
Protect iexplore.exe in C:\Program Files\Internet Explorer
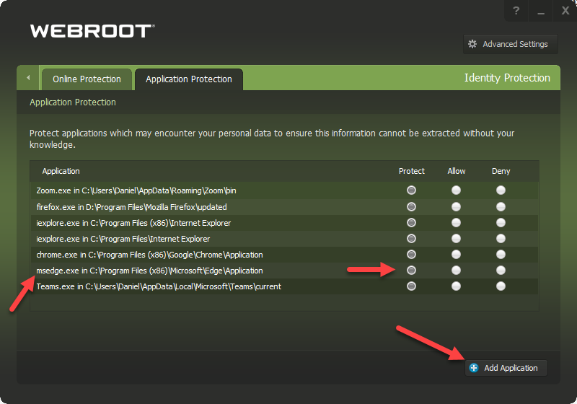tap(411, 238)
